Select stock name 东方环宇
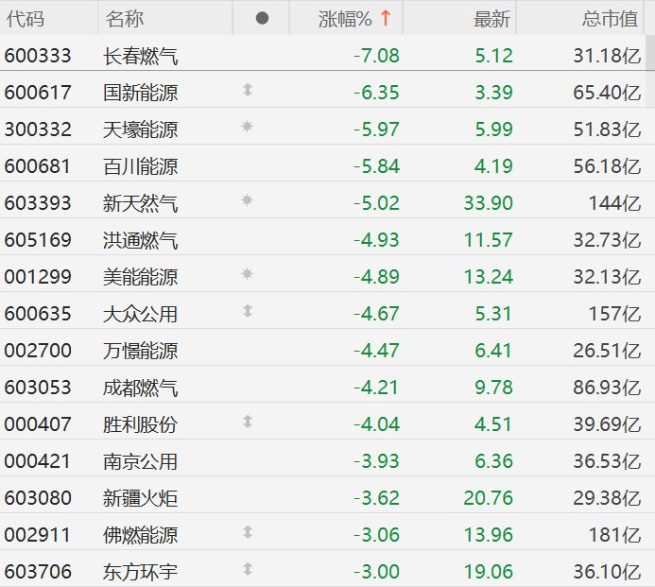 [140, 572]
